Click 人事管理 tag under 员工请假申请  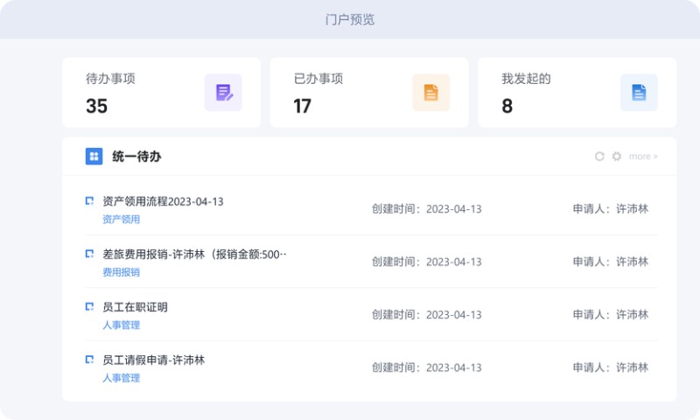tap(121, 378)
